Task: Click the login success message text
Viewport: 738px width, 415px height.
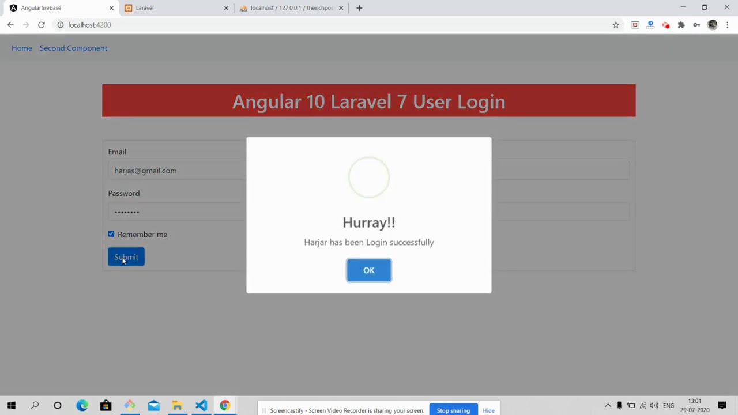Action: click(x=369, y=242)
